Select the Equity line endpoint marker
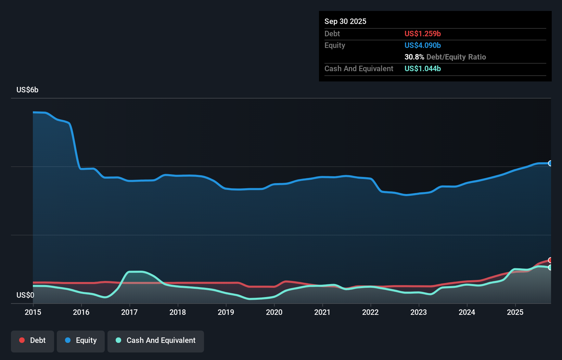This screenshot has width=562, height=360. click(550, 164)
